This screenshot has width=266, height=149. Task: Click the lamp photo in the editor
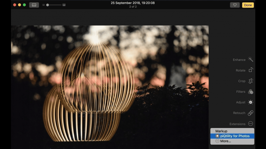point(110,87)
